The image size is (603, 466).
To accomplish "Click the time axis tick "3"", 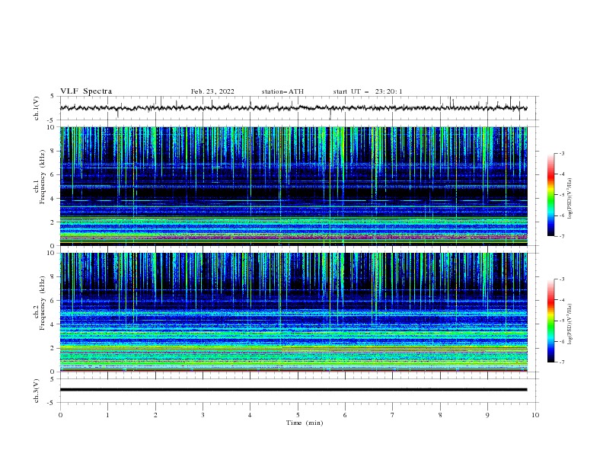I will coord(203,415).
